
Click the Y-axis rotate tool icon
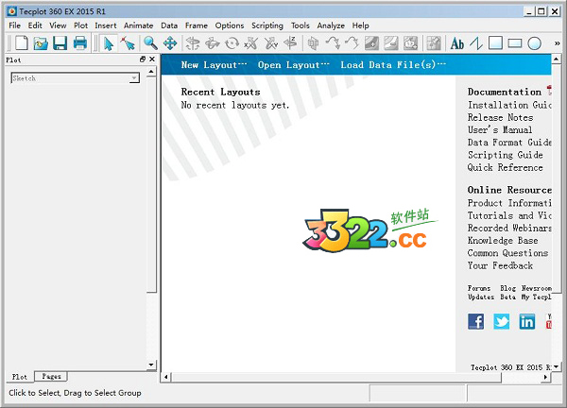coord(270,43)
